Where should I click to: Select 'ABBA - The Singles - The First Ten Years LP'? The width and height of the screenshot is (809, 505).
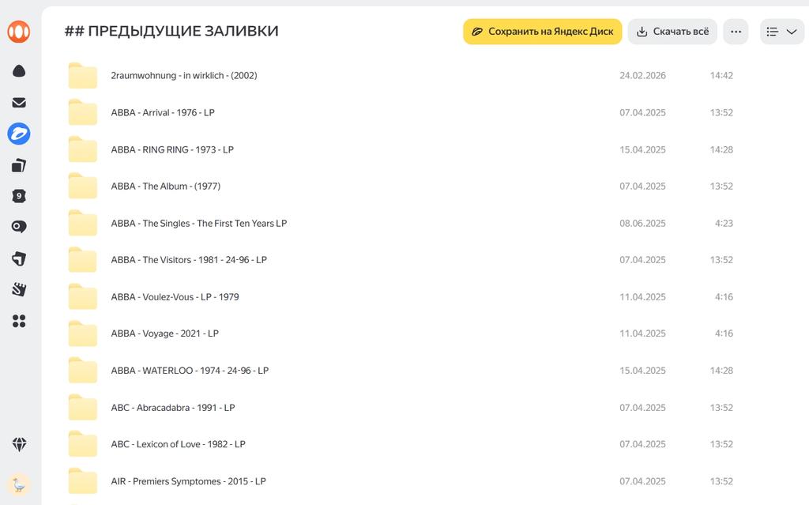tap(198, 224)
